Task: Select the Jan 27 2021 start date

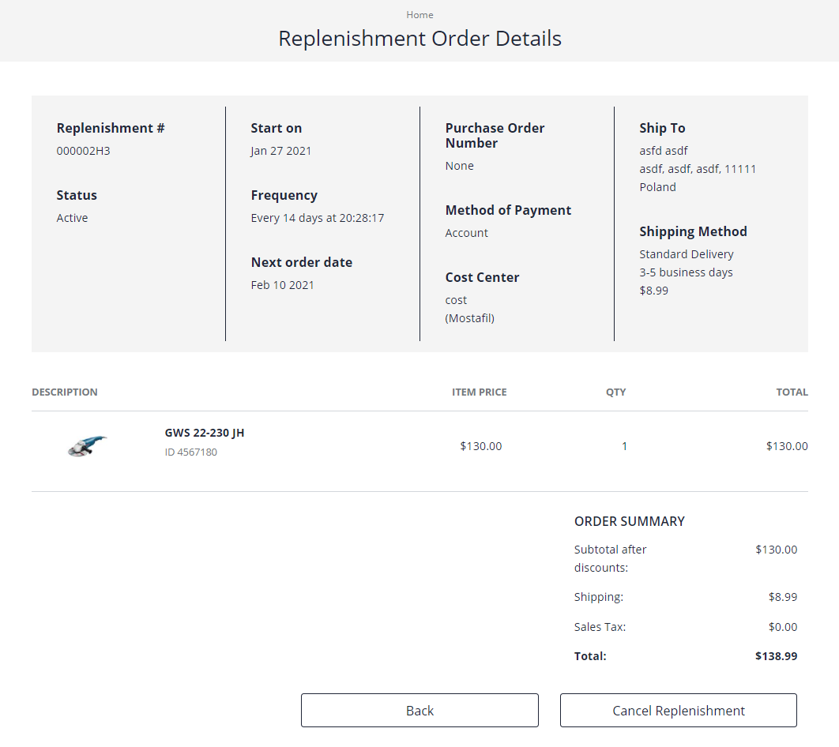Action: coord(281,151)
